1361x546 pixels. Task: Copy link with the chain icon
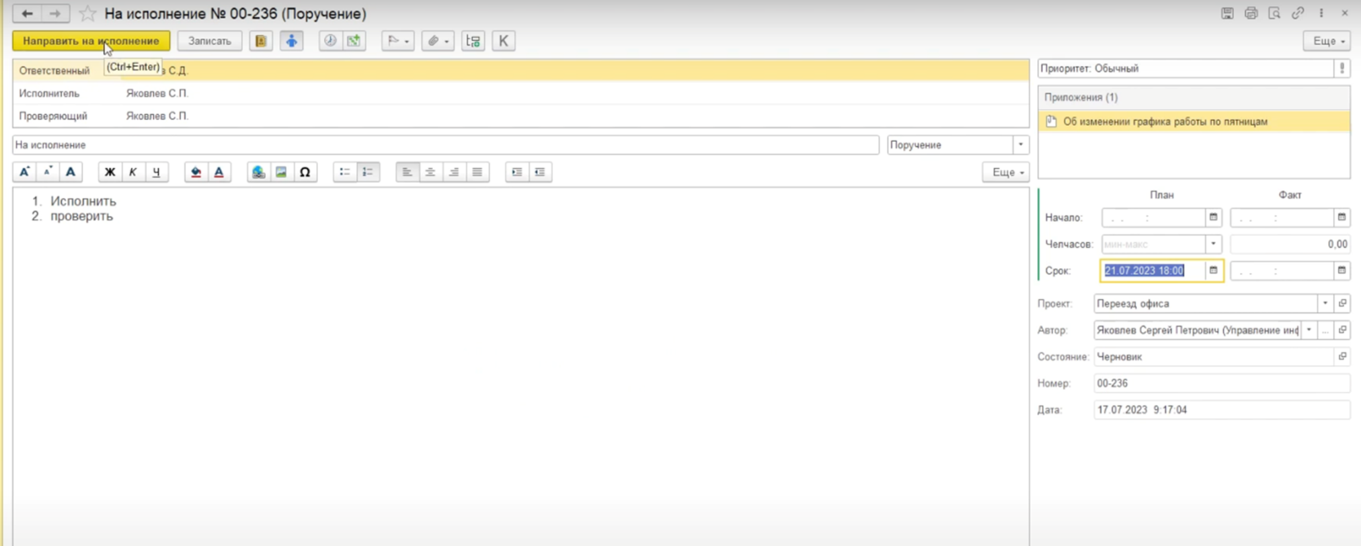point(1298,13)
